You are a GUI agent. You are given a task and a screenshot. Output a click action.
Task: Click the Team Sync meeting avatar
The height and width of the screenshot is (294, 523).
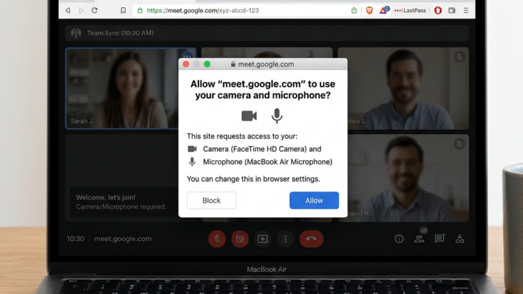(x=76, y=33)
